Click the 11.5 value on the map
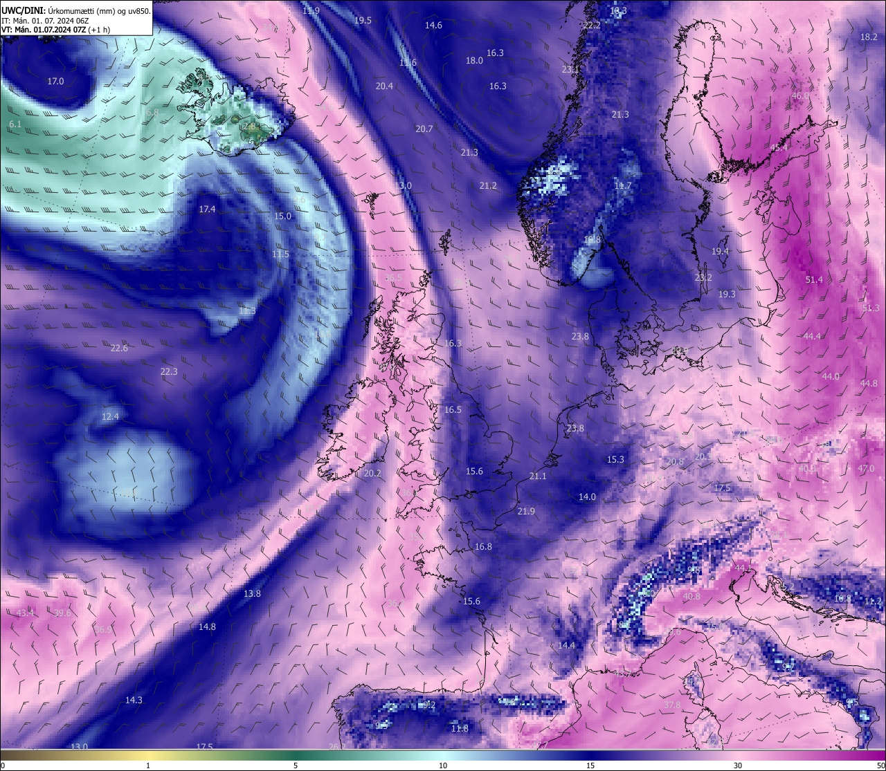Viewport: 886px width, 771px height. click(280, 255)
